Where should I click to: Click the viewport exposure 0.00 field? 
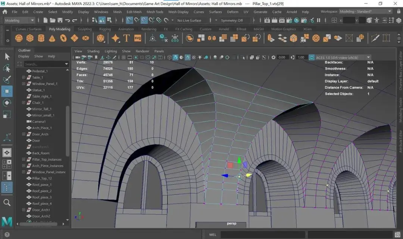coord(282,58)
